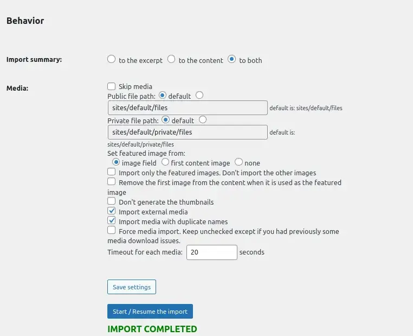Click the Save settings button
The image size is (413, 336).
tap(132, 287)
